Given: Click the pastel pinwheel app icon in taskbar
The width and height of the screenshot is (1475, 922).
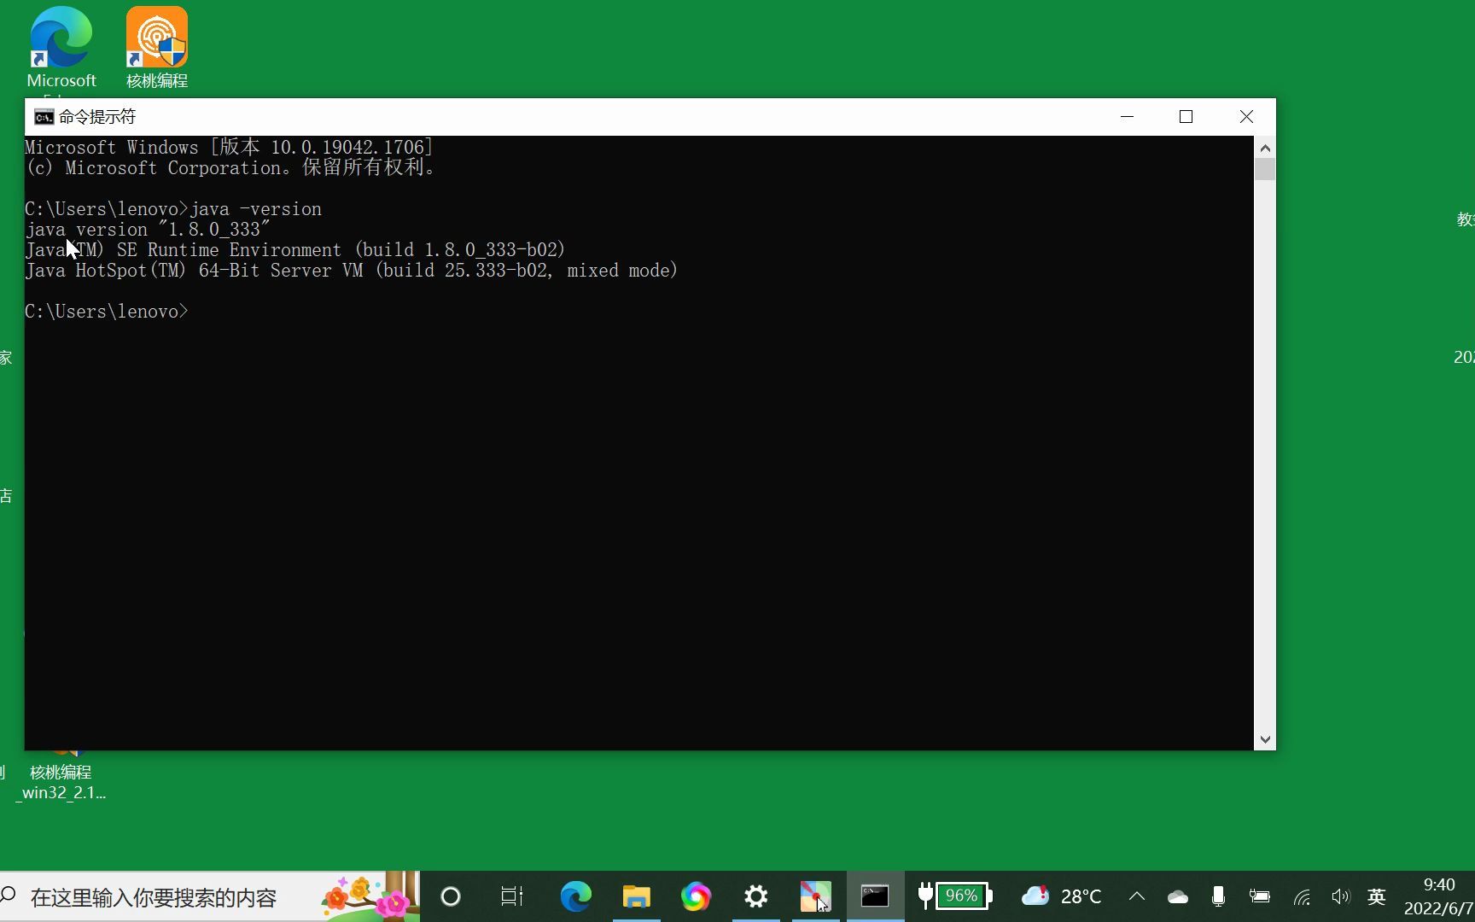Looking at the screenshot, I should [x=815, y=896].
